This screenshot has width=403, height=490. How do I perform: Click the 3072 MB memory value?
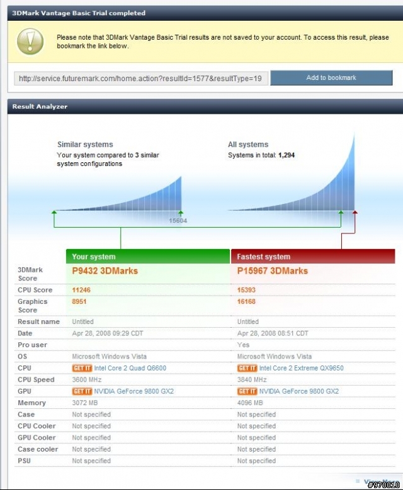pyautogui.click(x=85, y=403)
